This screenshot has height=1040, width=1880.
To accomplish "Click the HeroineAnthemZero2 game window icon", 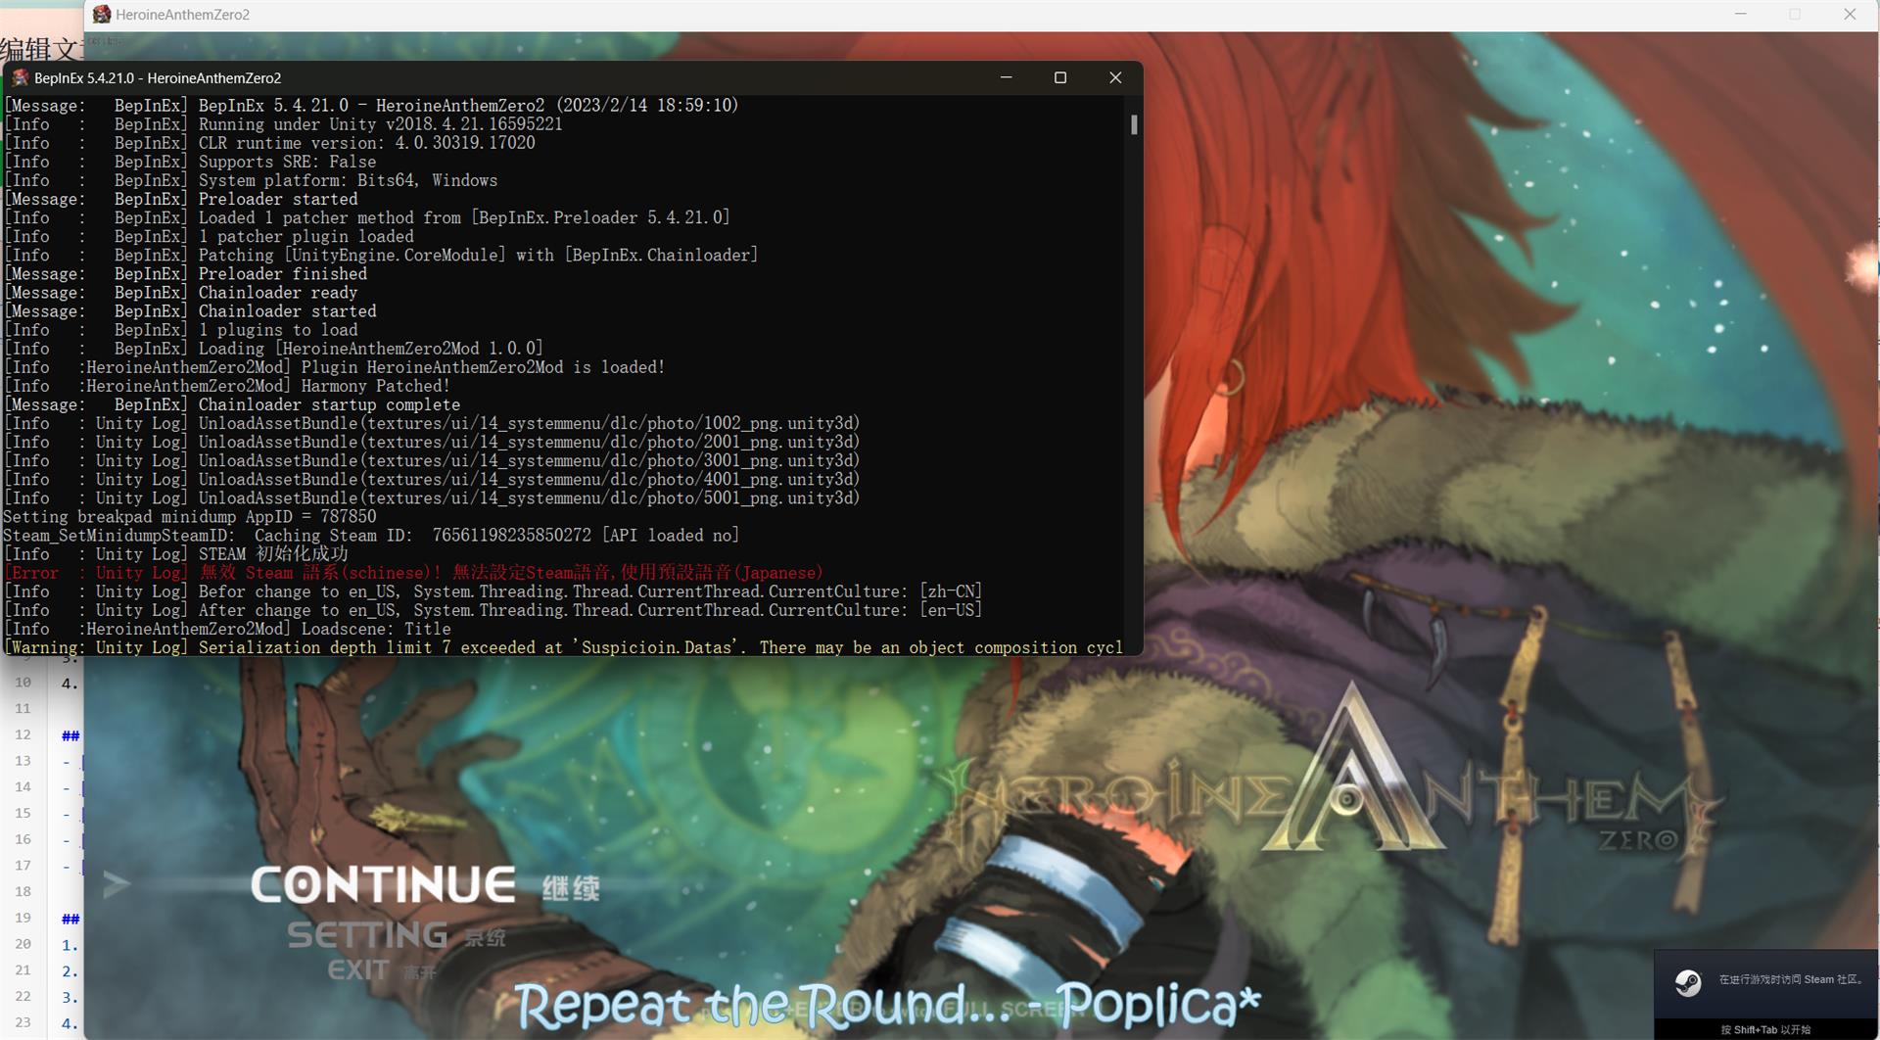I will click(102, 15).
